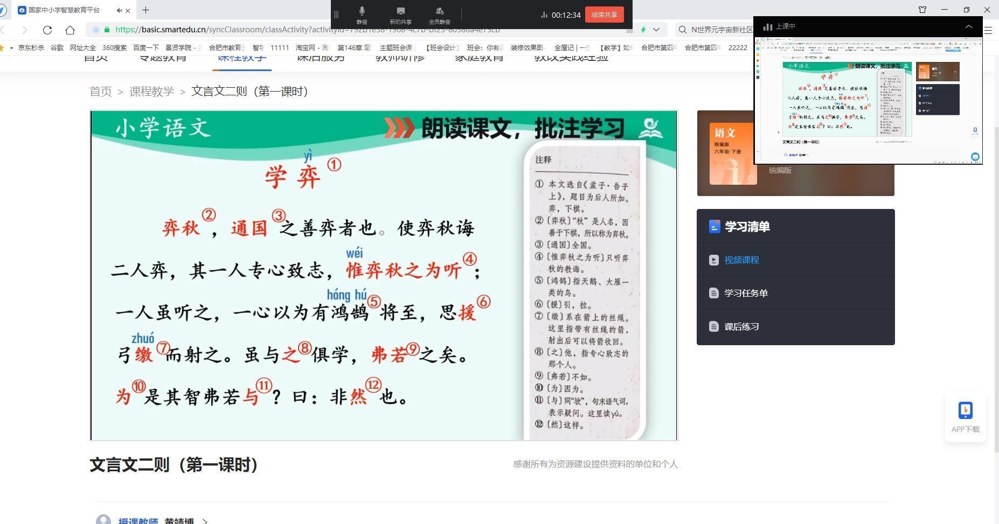Image resolution: width=999 pixels, height=524 pixels.
Task: Click the 学习清单 header icon
Action: [714, 227]
